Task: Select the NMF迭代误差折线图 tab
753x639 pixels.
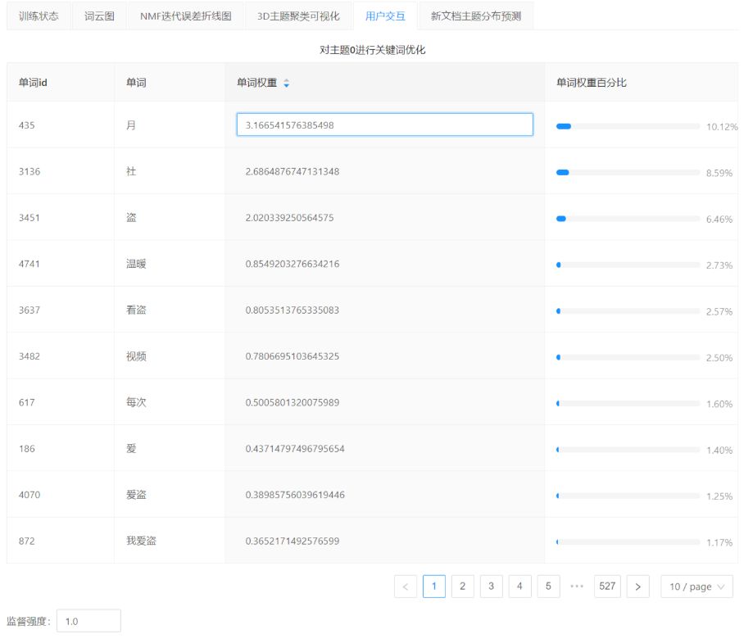Action: pyautogui.click(x=186, y=16)
